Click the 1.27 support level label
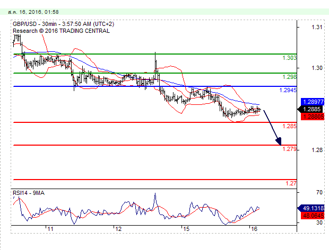Viewport: 329px width, 250px height. tap(291, 183)
